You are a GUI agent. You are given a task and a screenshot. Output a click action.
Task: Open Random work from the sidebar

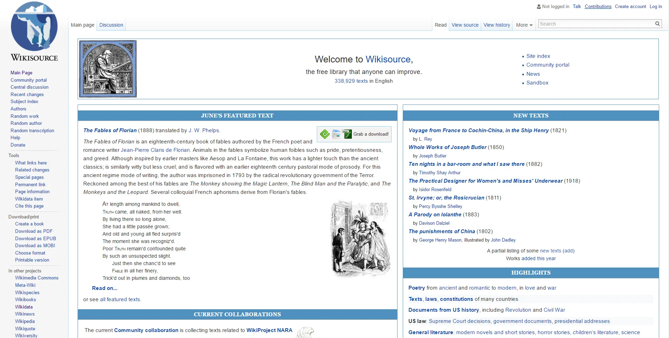point(25,116)
